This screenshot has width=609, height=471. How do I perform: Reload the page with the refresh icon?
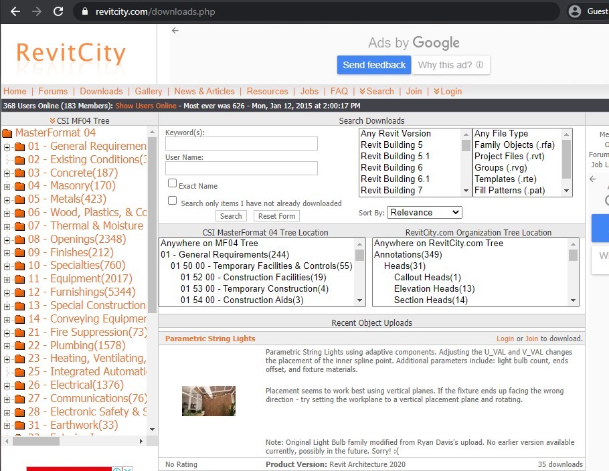point(60,11)
